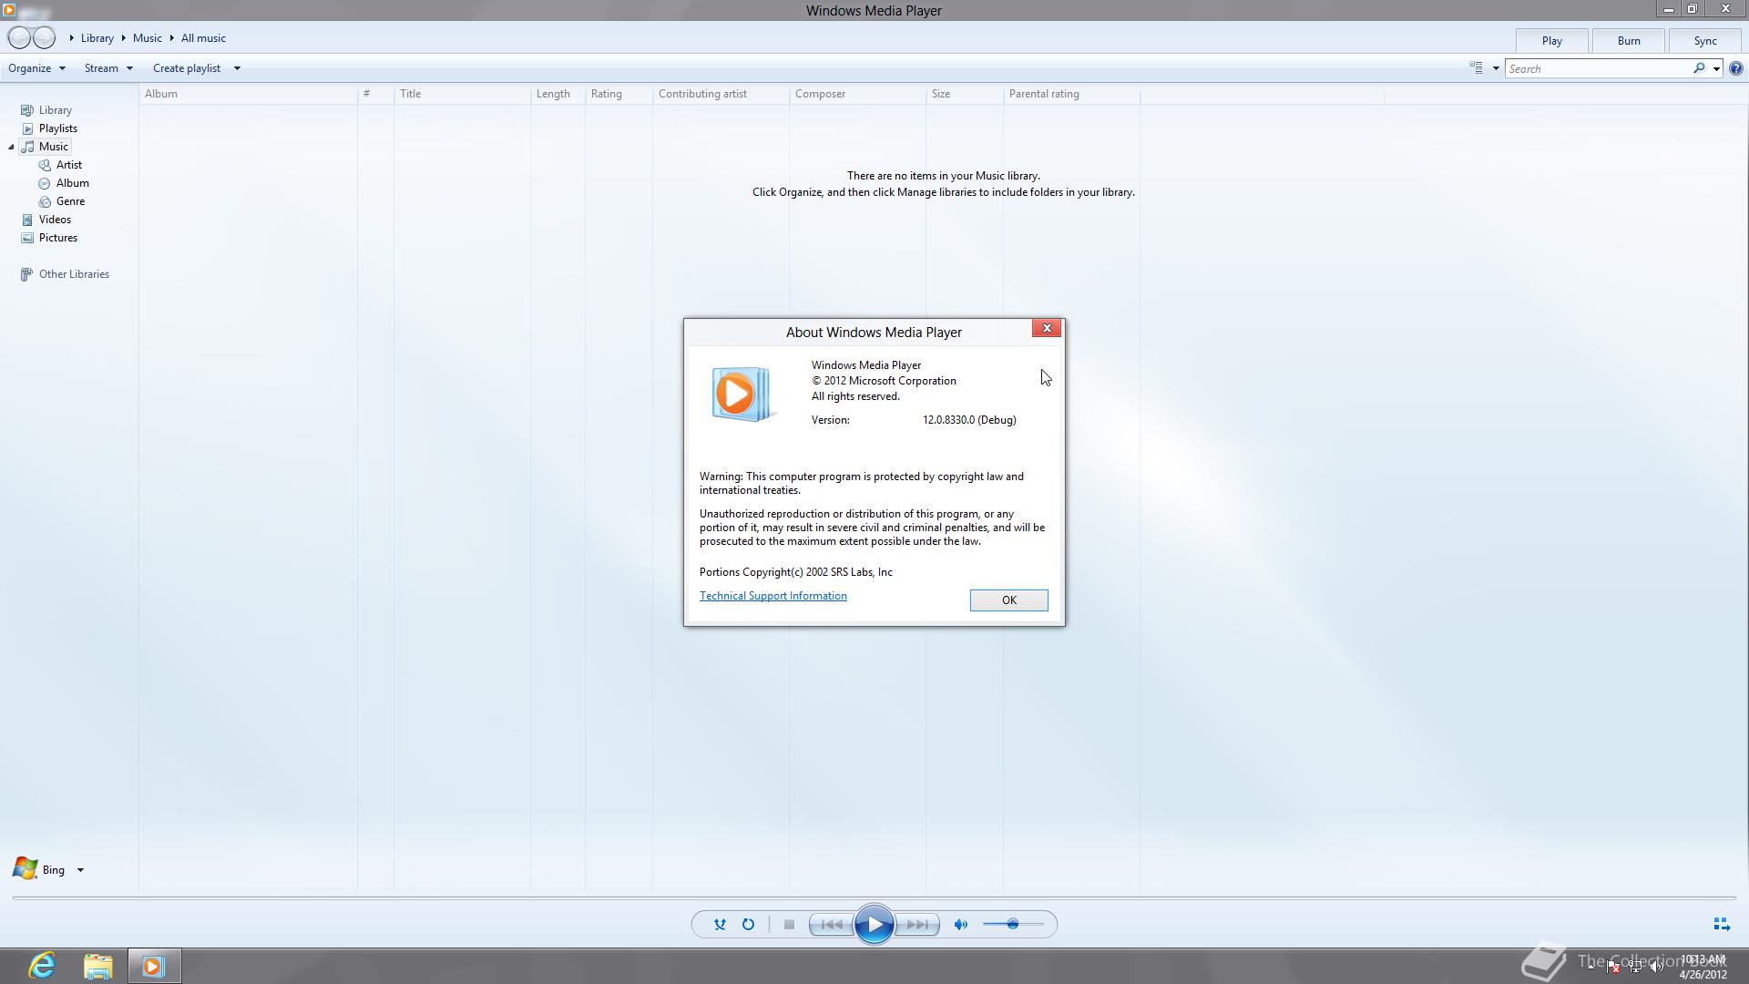Screen dimensions: 1749x984
Task: Expand View options dropdown arrow
Action: coord(1496,68)
